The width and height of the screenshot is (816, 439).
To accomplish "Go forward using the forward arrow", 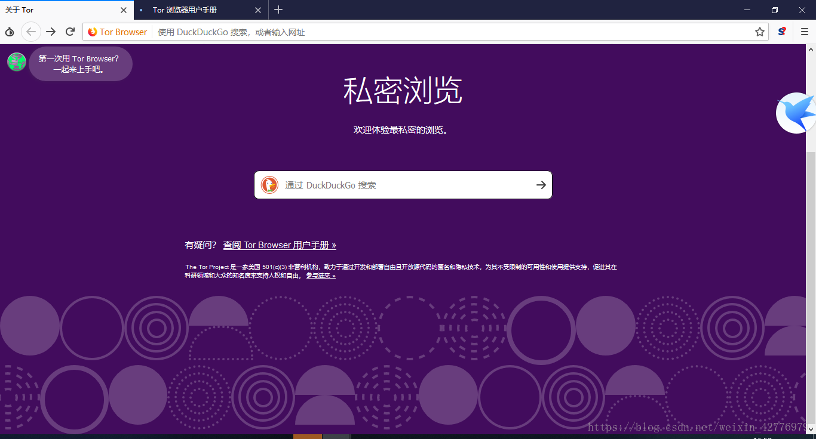I will [51, 32].
